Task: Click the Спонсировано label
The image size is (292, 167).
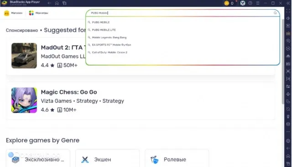Action: [x=22, y=31]
